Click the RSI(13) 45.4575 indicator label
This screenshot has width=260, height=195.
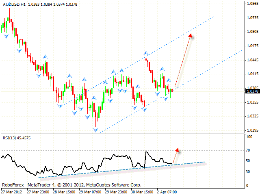(17, 138)
